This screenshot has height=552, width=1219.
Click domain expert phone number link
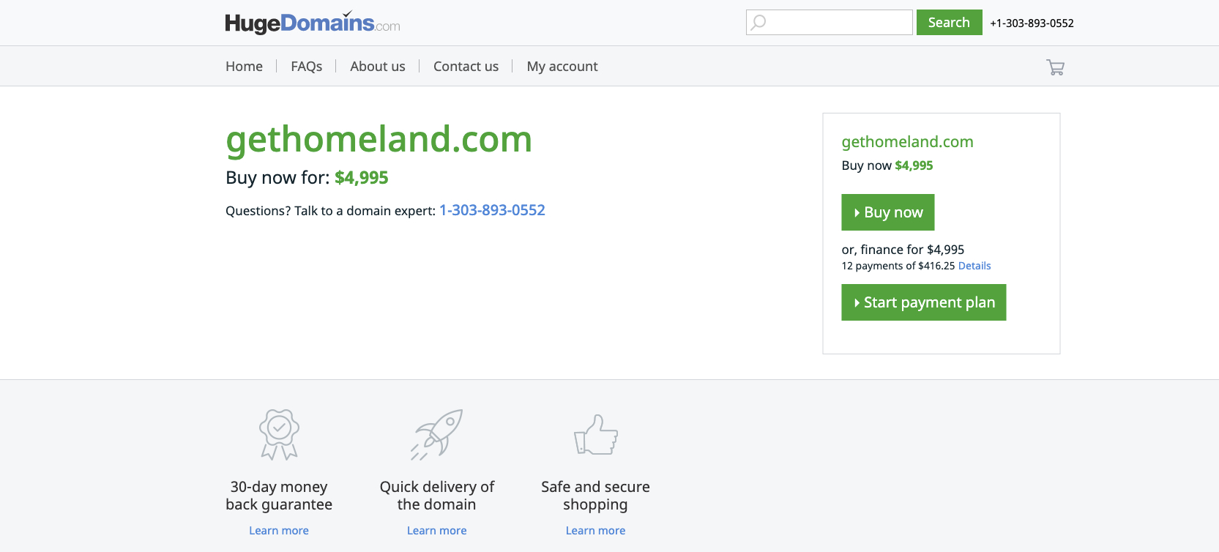coord(492,210)
